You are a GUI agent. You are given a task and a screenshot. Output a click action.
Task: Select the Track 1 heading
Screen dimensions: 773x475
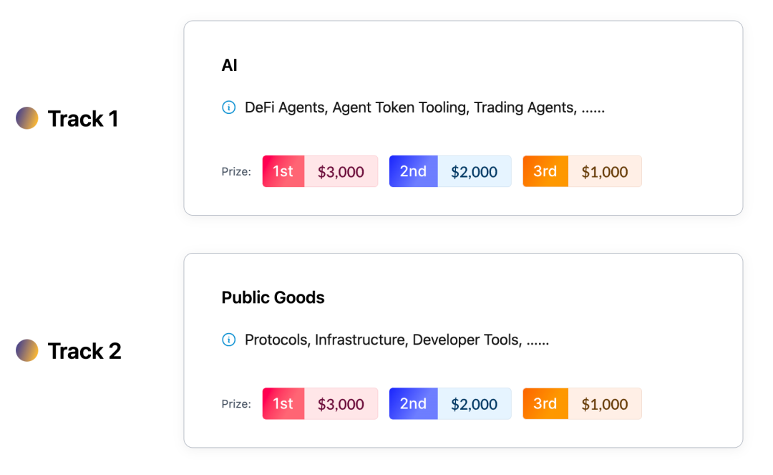click(x=82, y=119)
